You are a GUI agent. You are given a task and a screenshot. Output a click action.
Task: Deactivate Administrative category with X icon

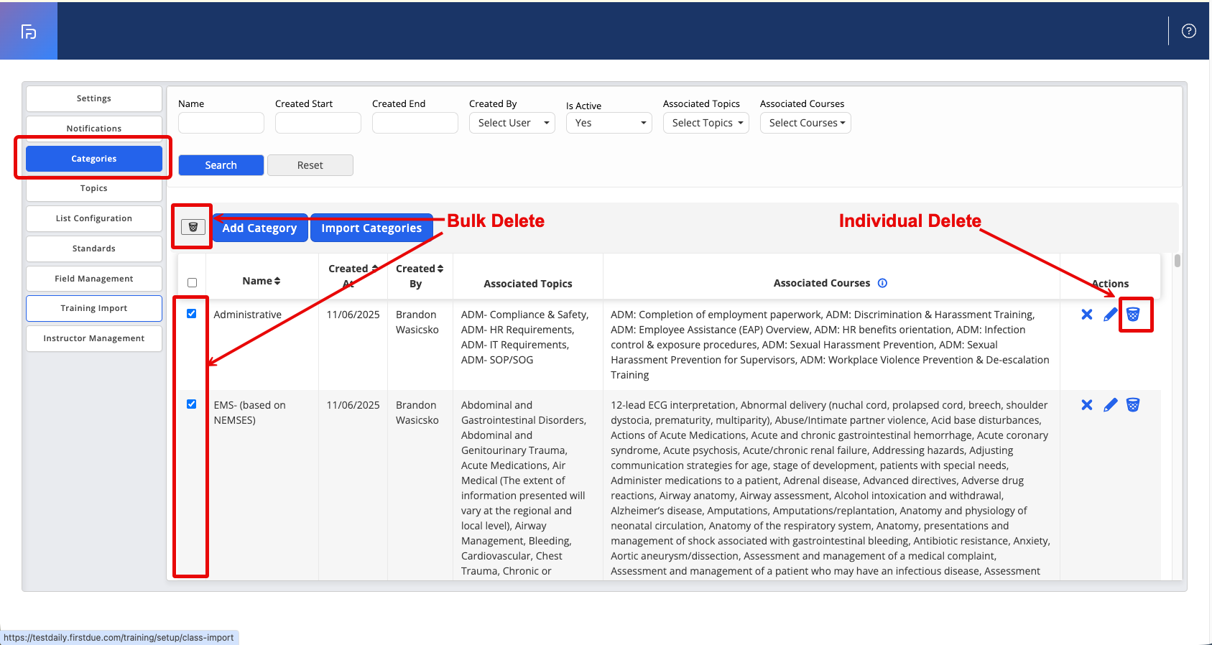point(1087,315)
